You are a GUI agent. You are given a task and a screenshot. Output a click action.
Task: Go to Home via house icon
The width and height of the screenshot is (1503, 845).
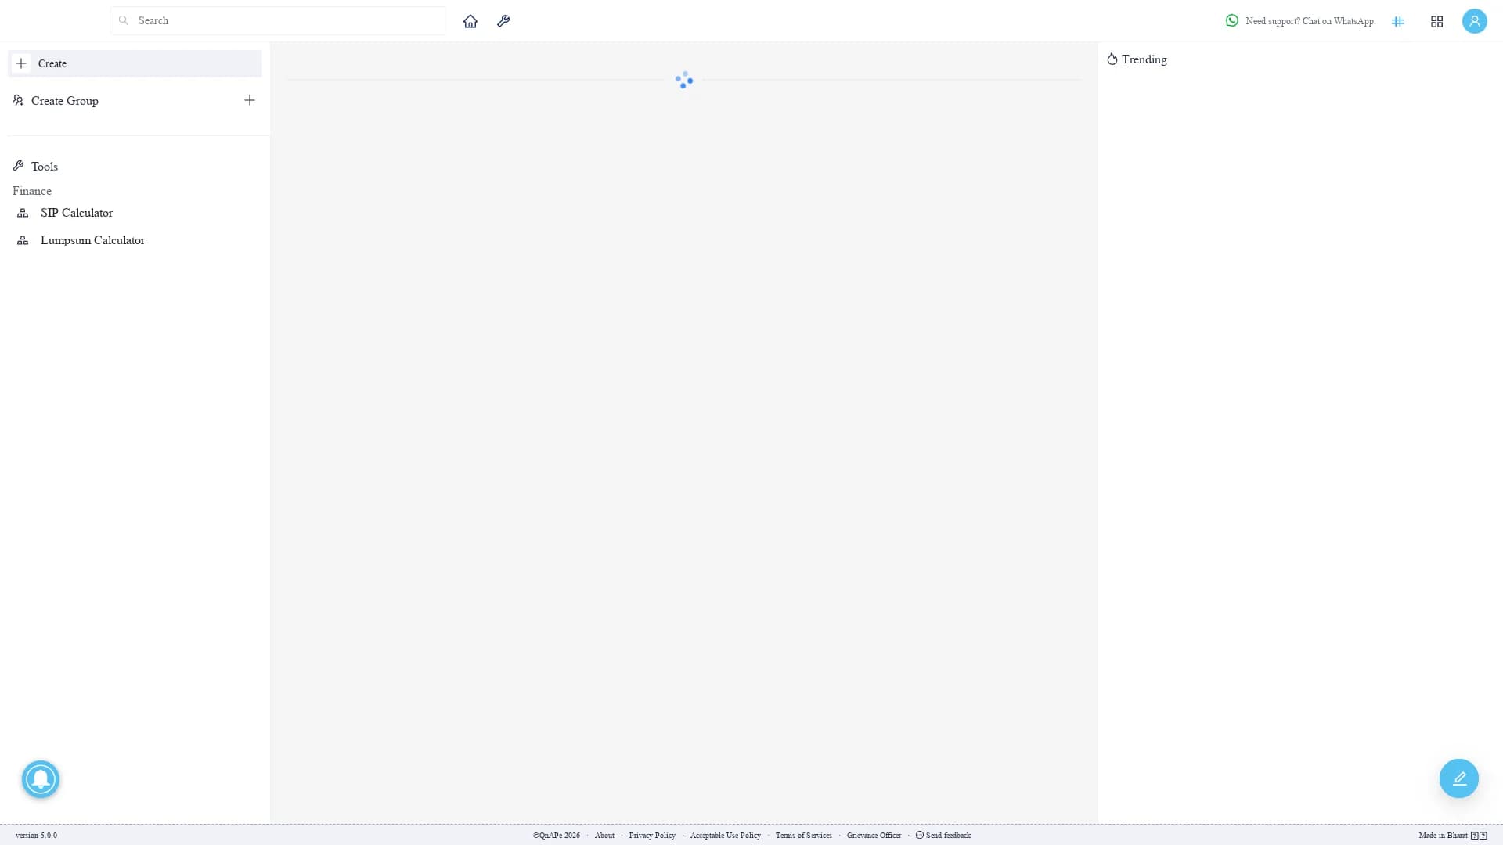pyautogui.click(x=470, y=21)
